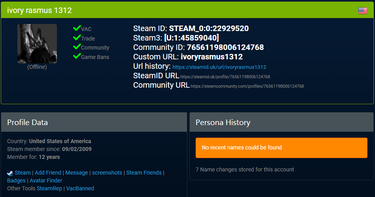Open the Badges link
375x197 pixels.
coord(16,180)
